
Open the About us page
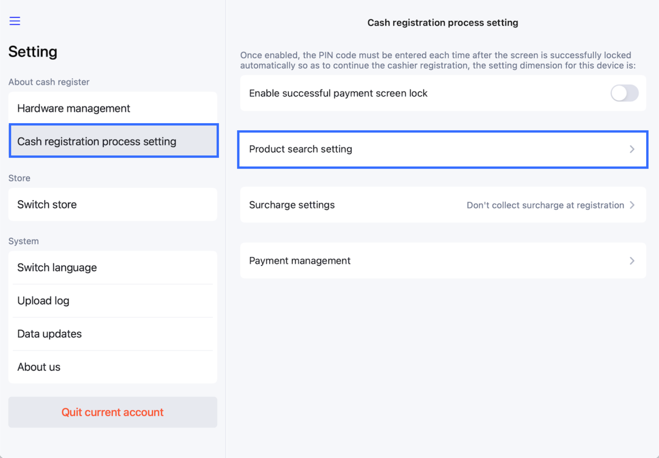click(x=112, y=367)
